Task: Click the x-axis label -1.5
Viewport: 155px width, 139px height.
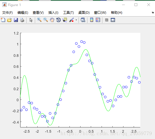Action: 48,131
